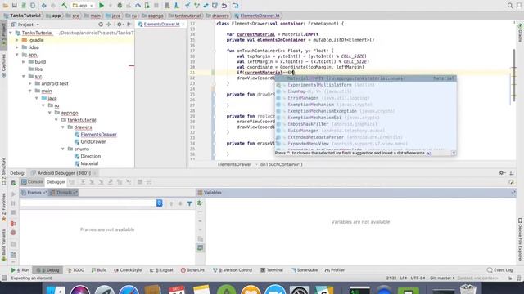The image size is (524, 294).
Task: Collapse the drawers package
Action: [63, 127]
